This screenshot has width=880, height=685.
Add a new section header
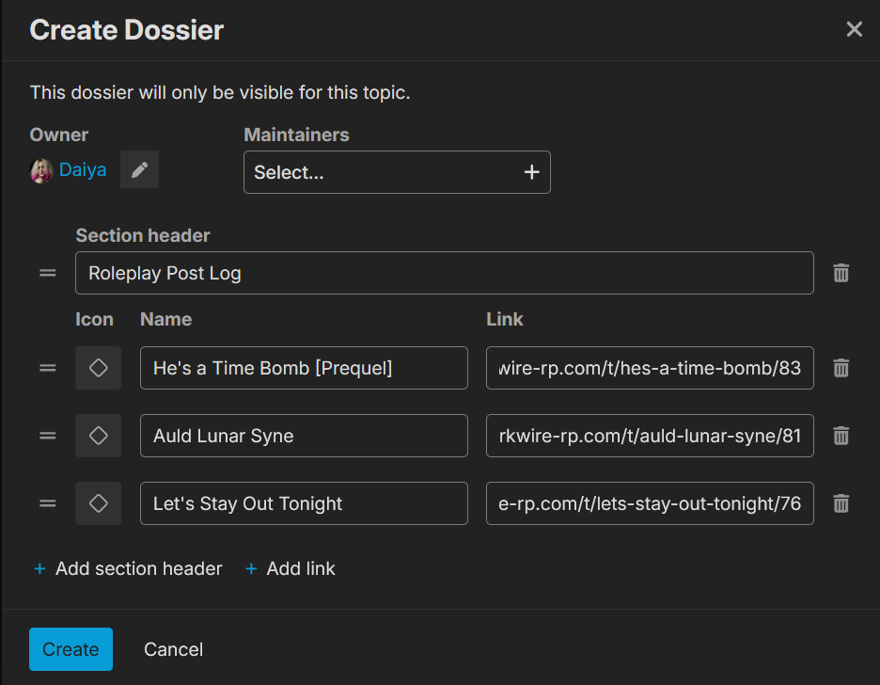(x=129, y=568)
